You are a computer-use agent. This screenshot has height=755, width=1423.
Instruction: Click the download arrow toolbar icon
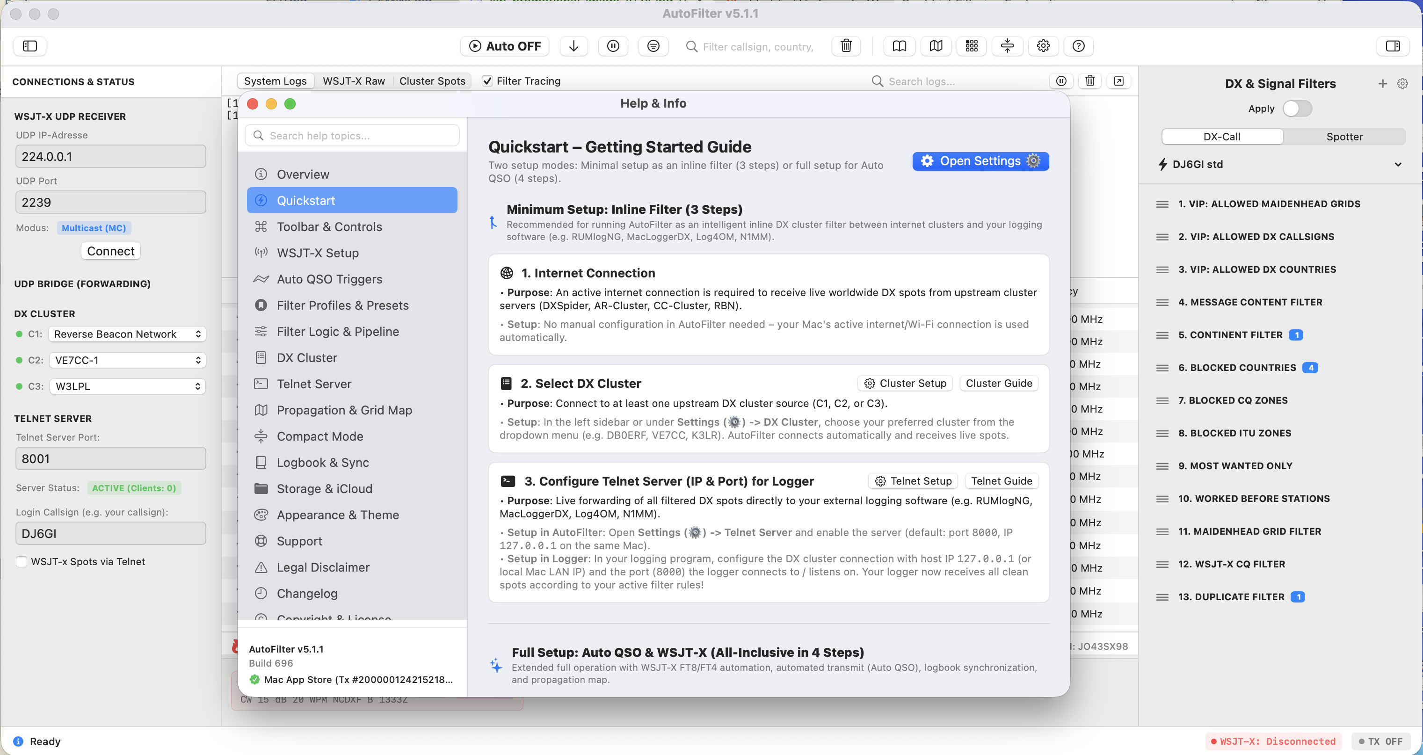pyautogui.click(x=574, y=46)
